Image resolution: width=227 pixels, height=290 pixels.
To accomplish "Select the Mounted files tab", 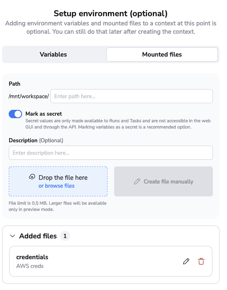I will point(162,55).
